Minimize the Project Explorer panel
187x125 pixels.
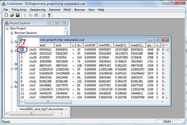point(50,23)
